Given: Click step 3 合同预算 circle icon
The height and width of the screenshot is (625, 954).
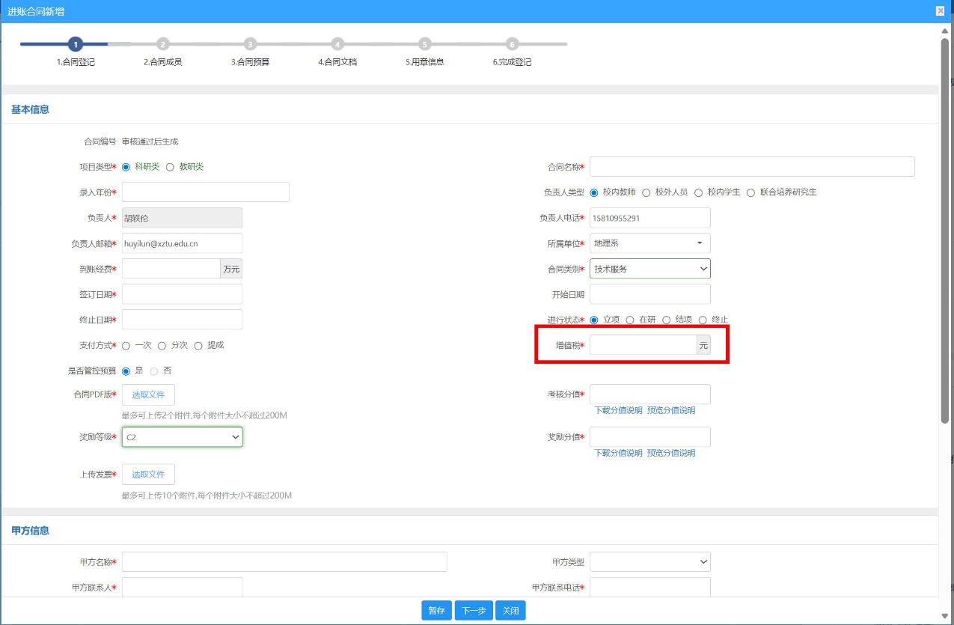Looking at the screenshot, I should pos(250,44).
